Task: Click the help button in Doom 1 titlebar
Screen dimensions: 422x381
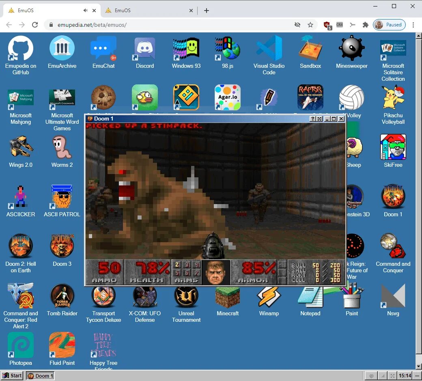Action: [x=312, y=118]
